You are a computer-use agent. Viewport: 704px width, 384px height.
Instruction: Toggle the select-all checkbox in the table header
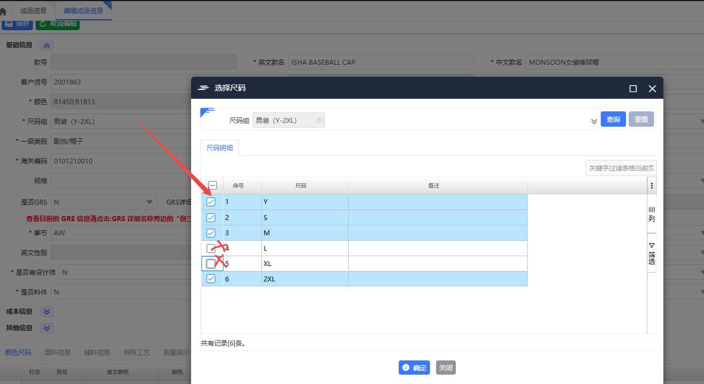[x=213, y=185]
